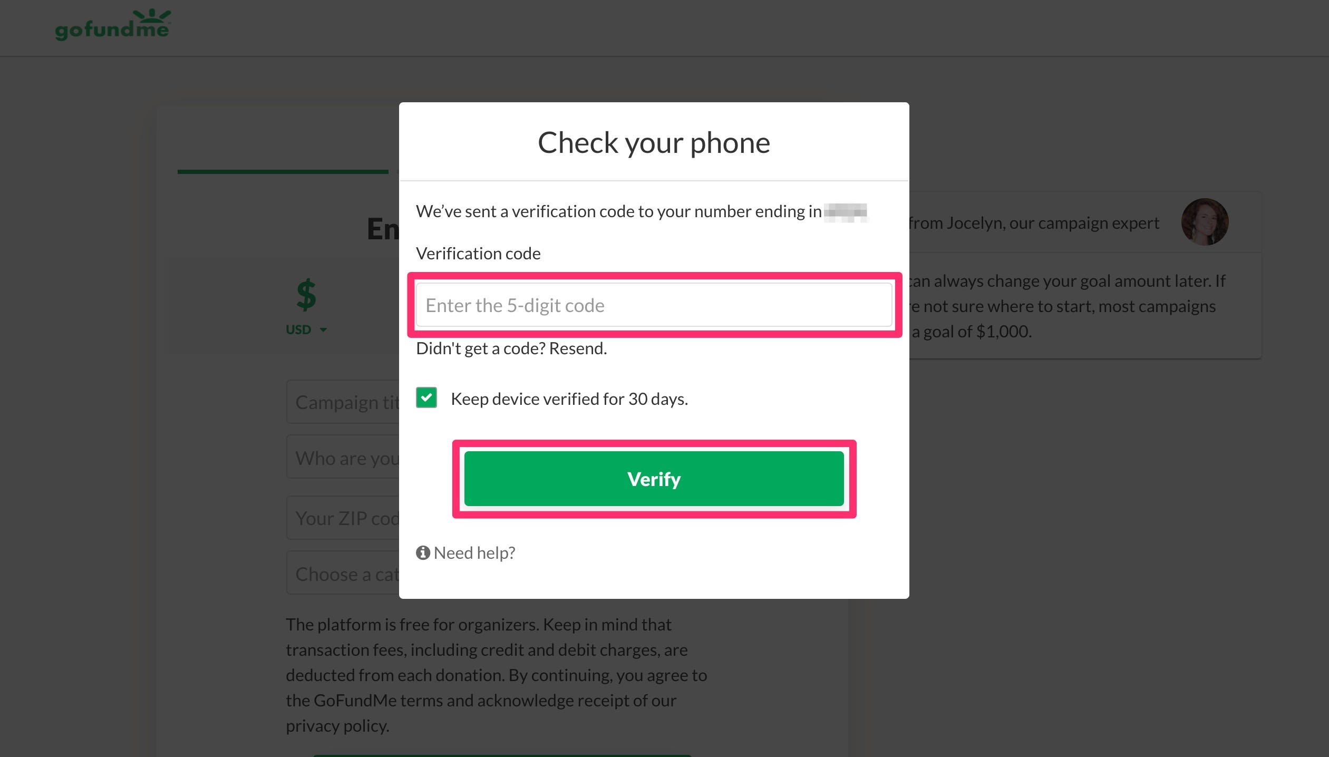Click the 'Verification code' field label

(x=478, y=254)
